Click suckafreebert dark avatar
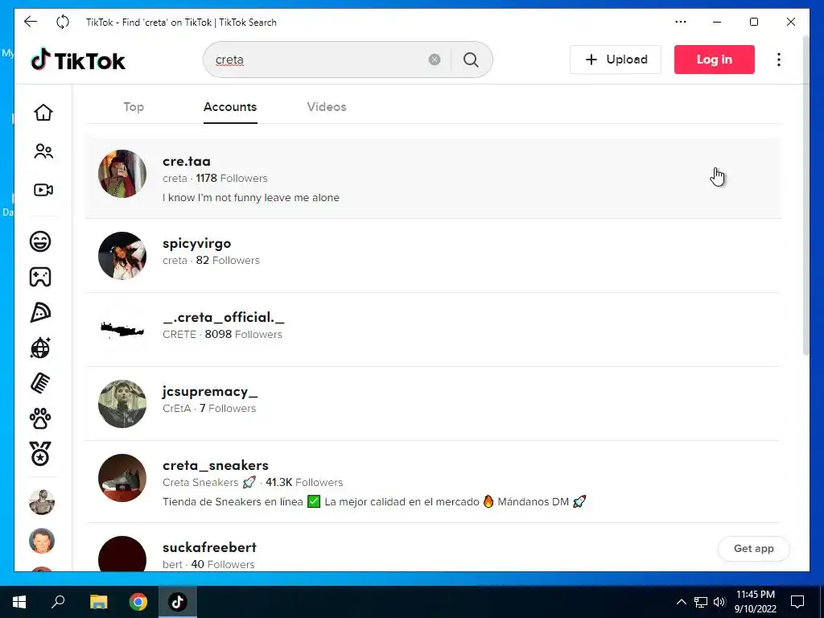Image resolution: width=824 pixels, height=618 pixels. pyautogui.click(x=122, y=554)
